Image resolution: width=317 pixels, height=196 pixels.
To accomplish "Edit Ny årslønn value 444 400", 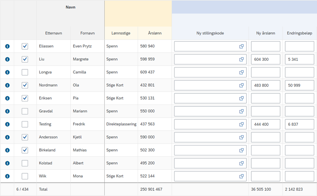I will 266,124.
